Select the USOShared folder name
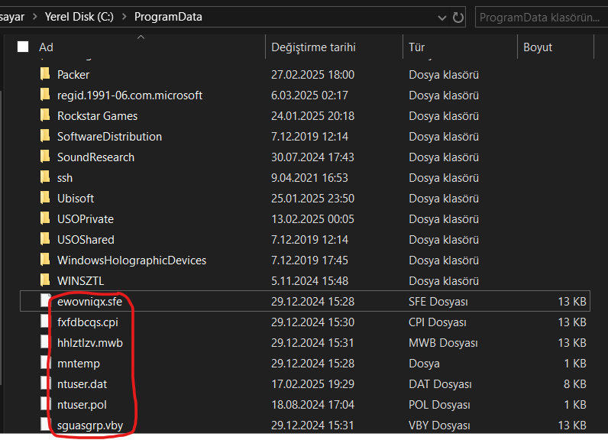Screen dimensions: 608x440 tap(86, 240)
